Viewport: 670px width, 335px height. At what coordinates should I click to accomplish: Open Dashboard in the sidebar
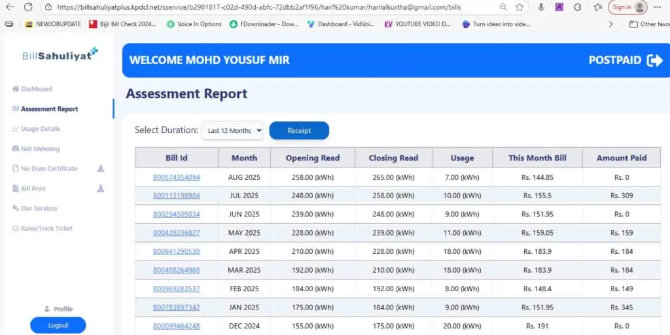[x=36, y=89]
